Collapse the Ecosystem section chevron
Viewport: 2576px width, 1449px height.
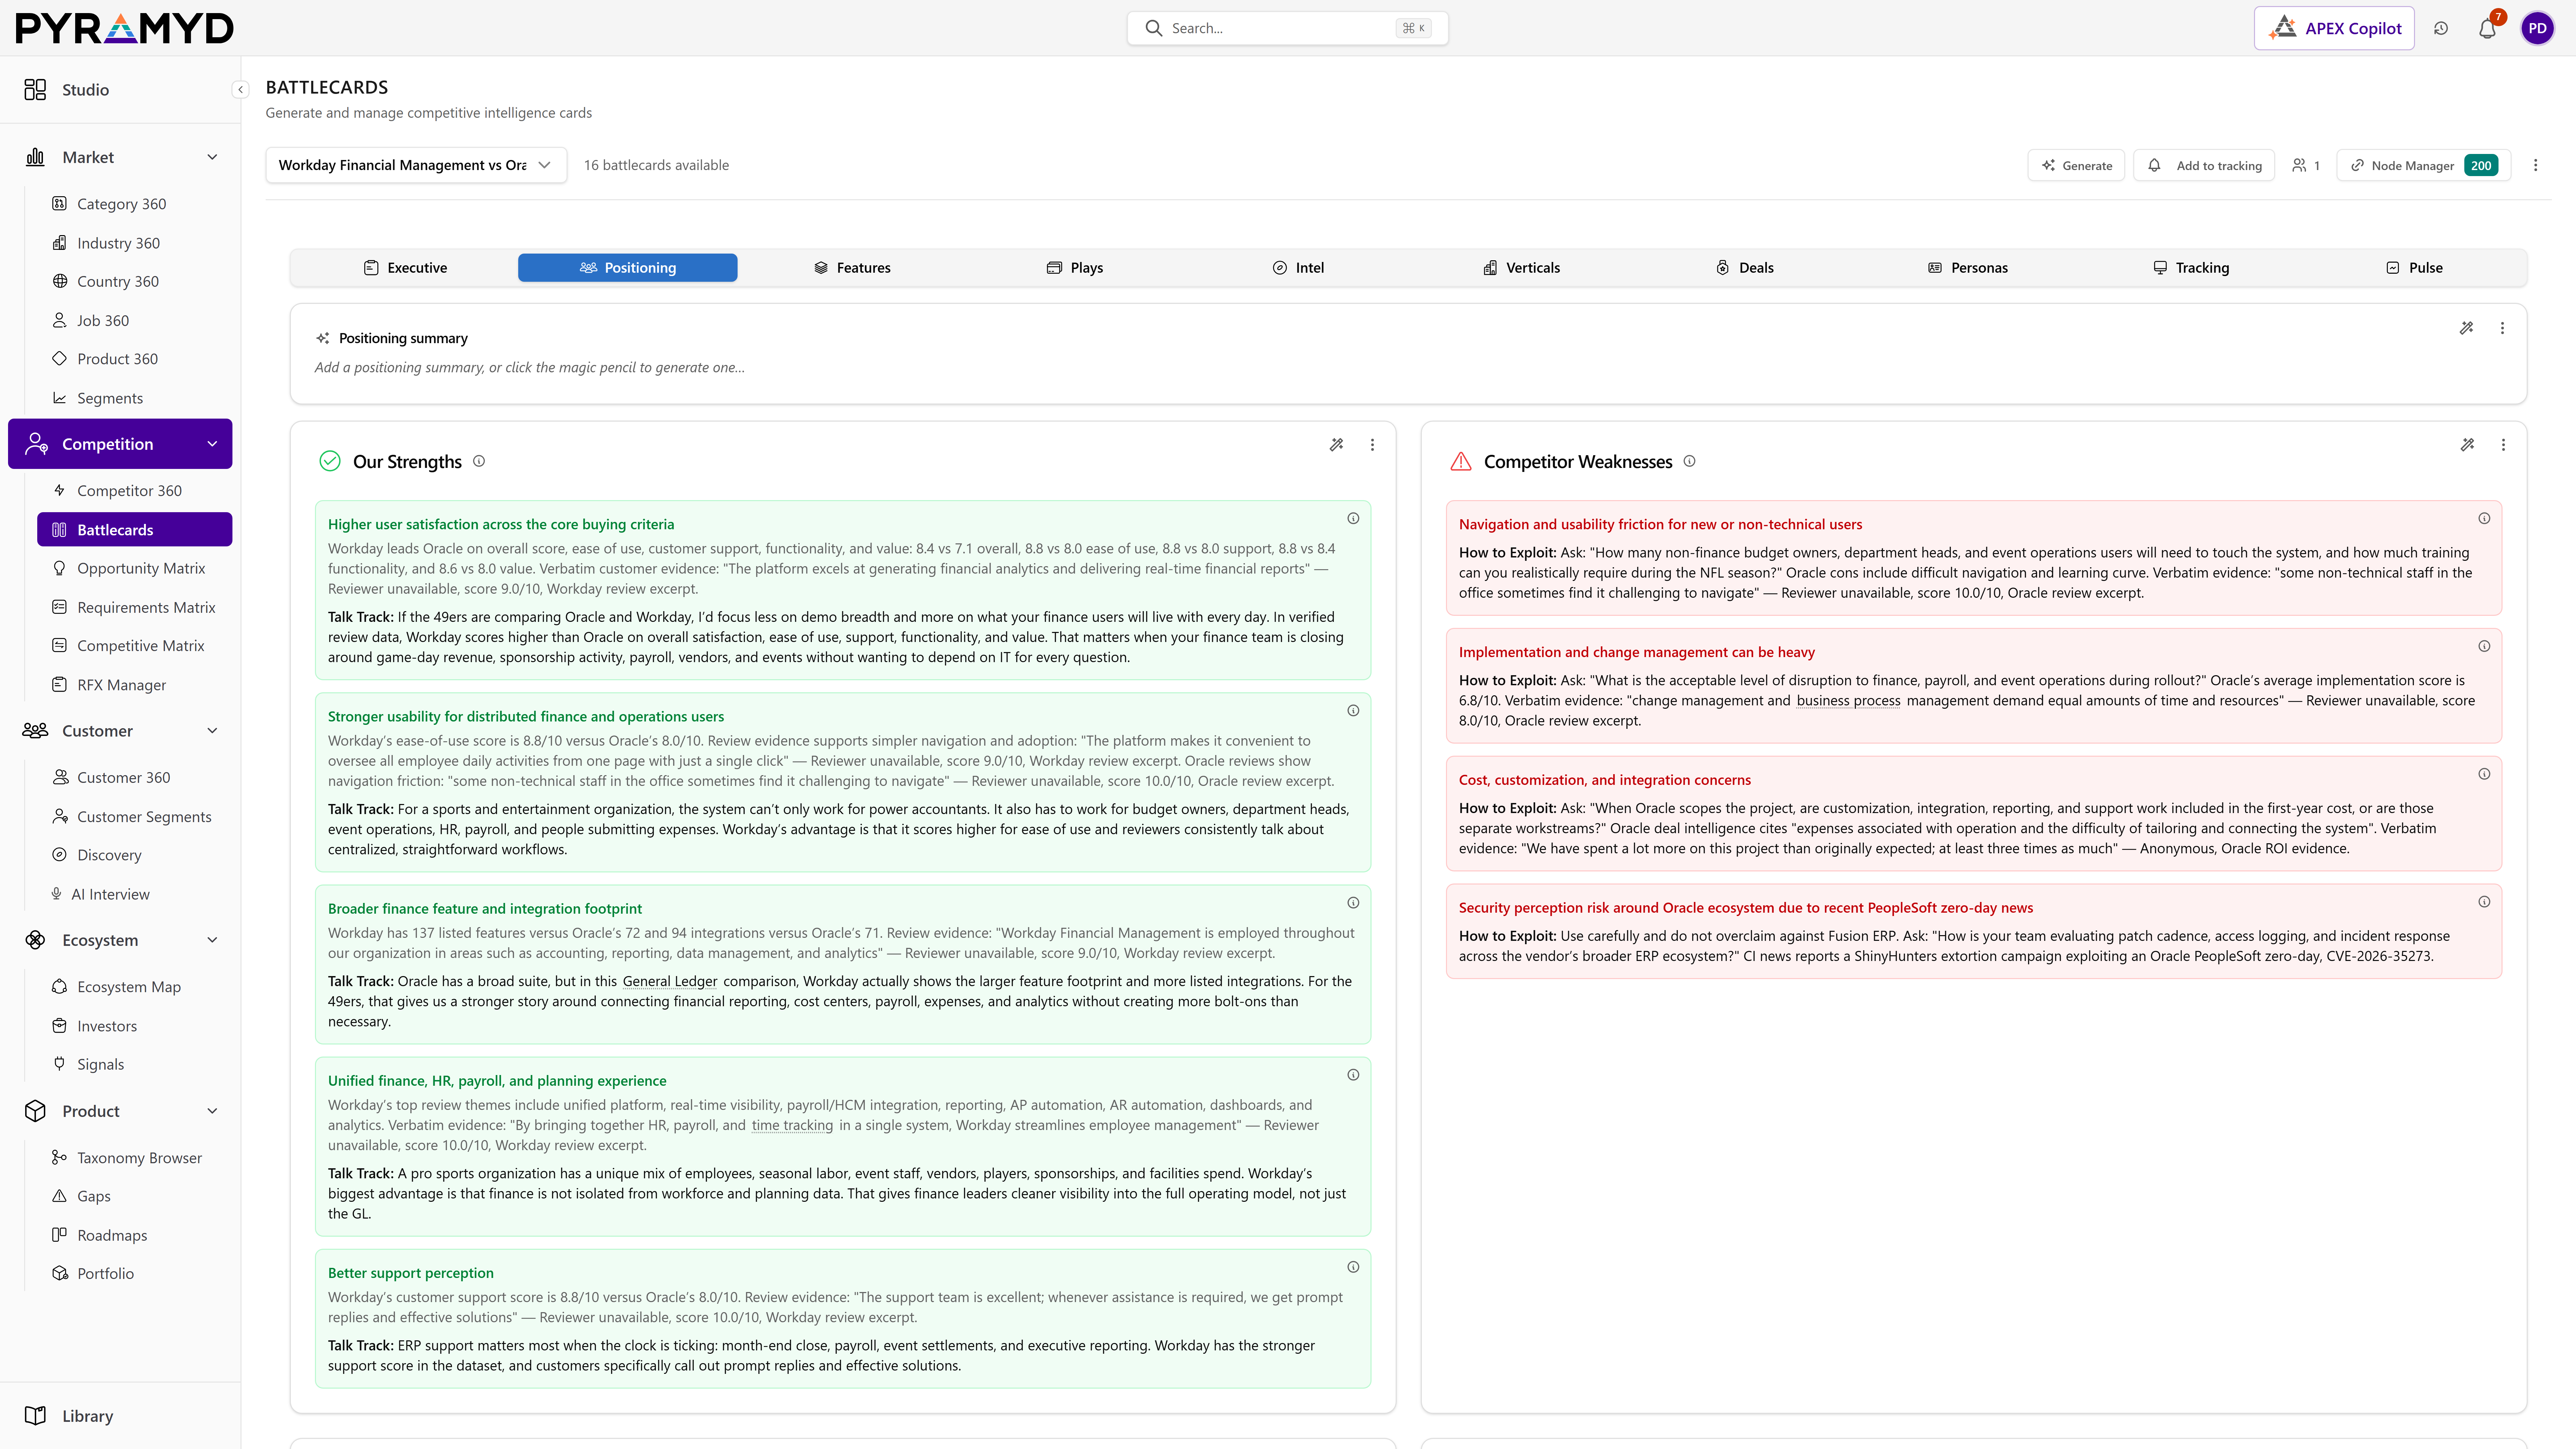point(212,940)
